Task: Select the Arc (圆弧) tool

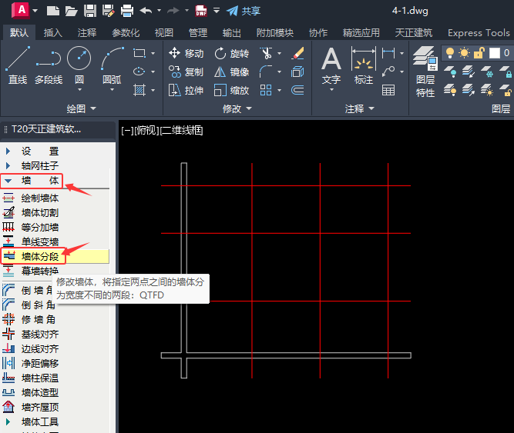Action: point(112,65)
